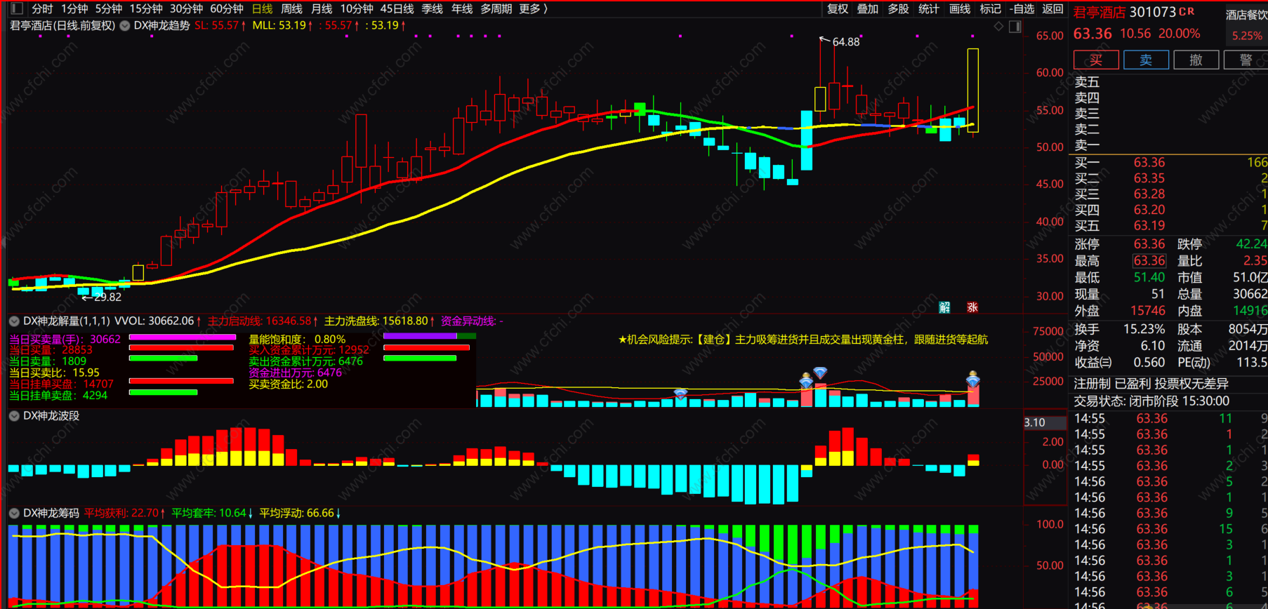Open DX神龙解量 indicator dropdown icon
This screenshot has height=609, width=1268.
point(13,321)
